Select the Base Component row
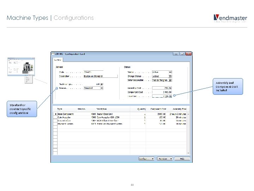The image size is (254, 191). click(x=120, y=114)
